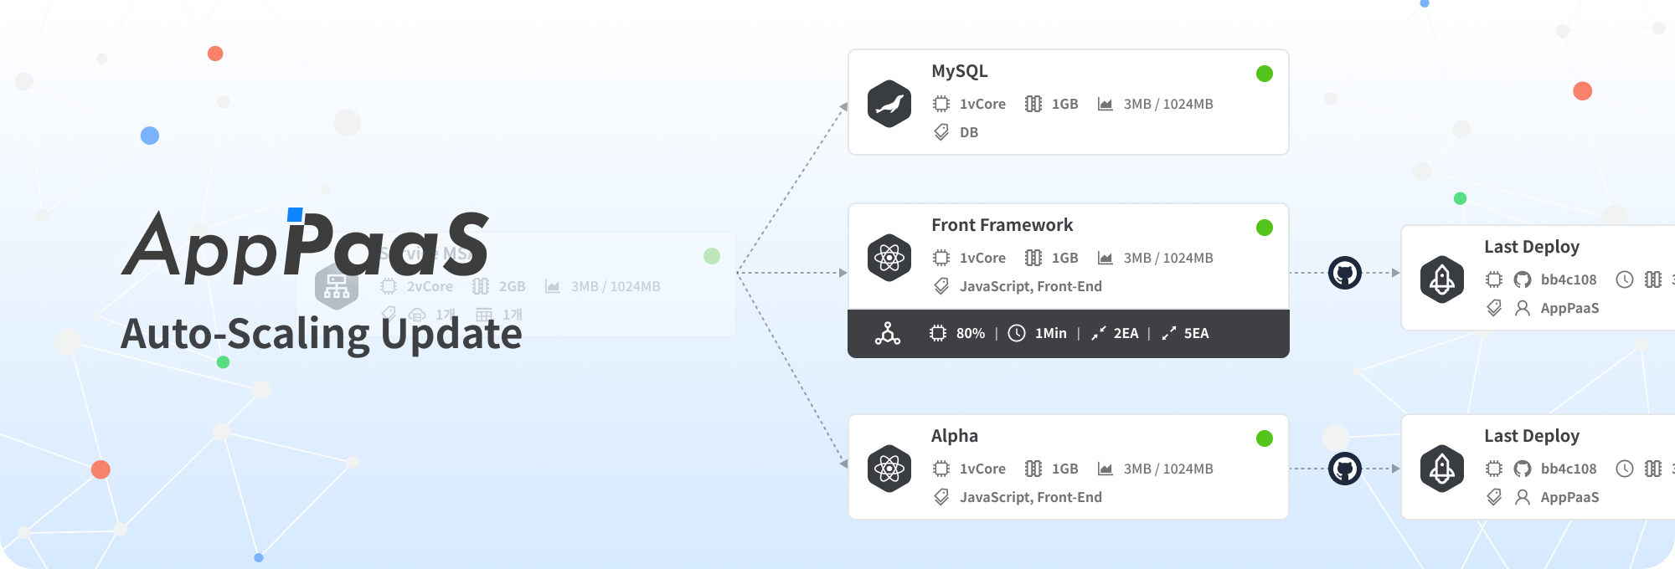Viewport: 1675px width, 569px height.
Task: Click the MySQL 1vCore text
Action: [x=982, y=104]
